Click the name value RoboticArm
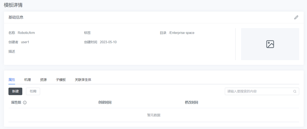Image resolution: width=307 pixels, height=129 pixels. pyautogui.click(x=26, y=33)
